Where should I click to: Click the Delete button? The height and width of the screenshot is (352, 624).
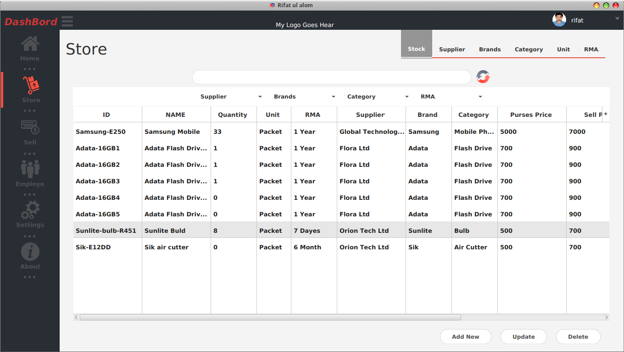[x=578, y=337]
